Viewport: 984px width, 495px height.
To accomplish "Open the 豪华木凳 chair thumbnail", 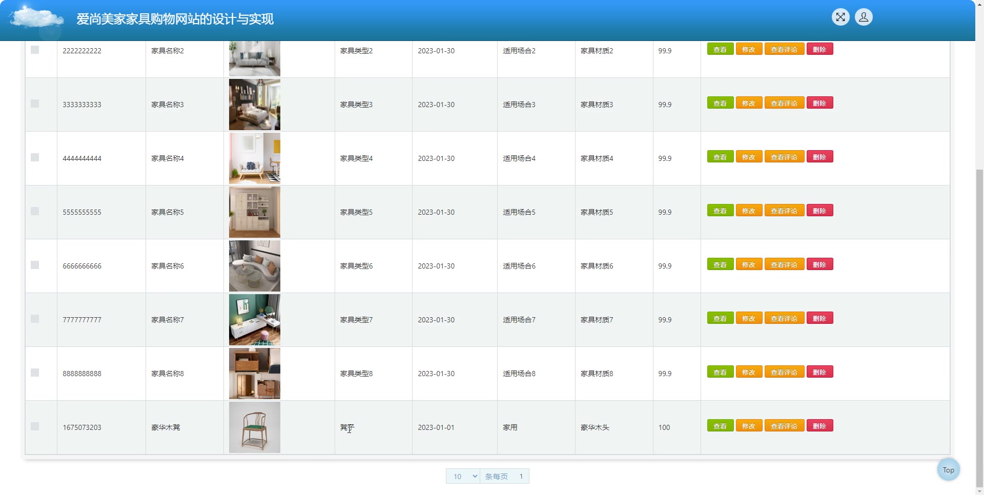I will point(255,427).
